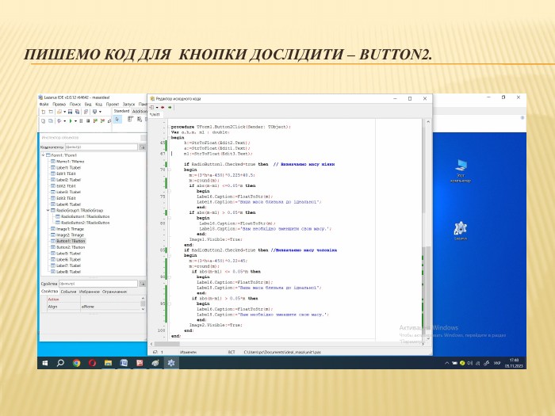Click the Save All toolbar icon
Viewport: 555px width, 416px height.
77,112
